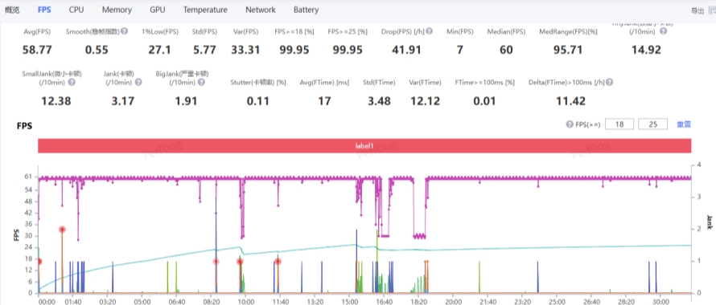Viewport: 716px width, 305px height.
Task: Open the Battery tab
Action: pyautogui.click(x=306, y=10)
